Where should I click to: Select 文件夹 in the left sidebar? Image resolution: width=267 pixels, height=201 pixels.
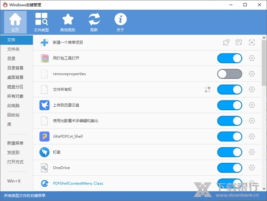(x=16, y=49)
